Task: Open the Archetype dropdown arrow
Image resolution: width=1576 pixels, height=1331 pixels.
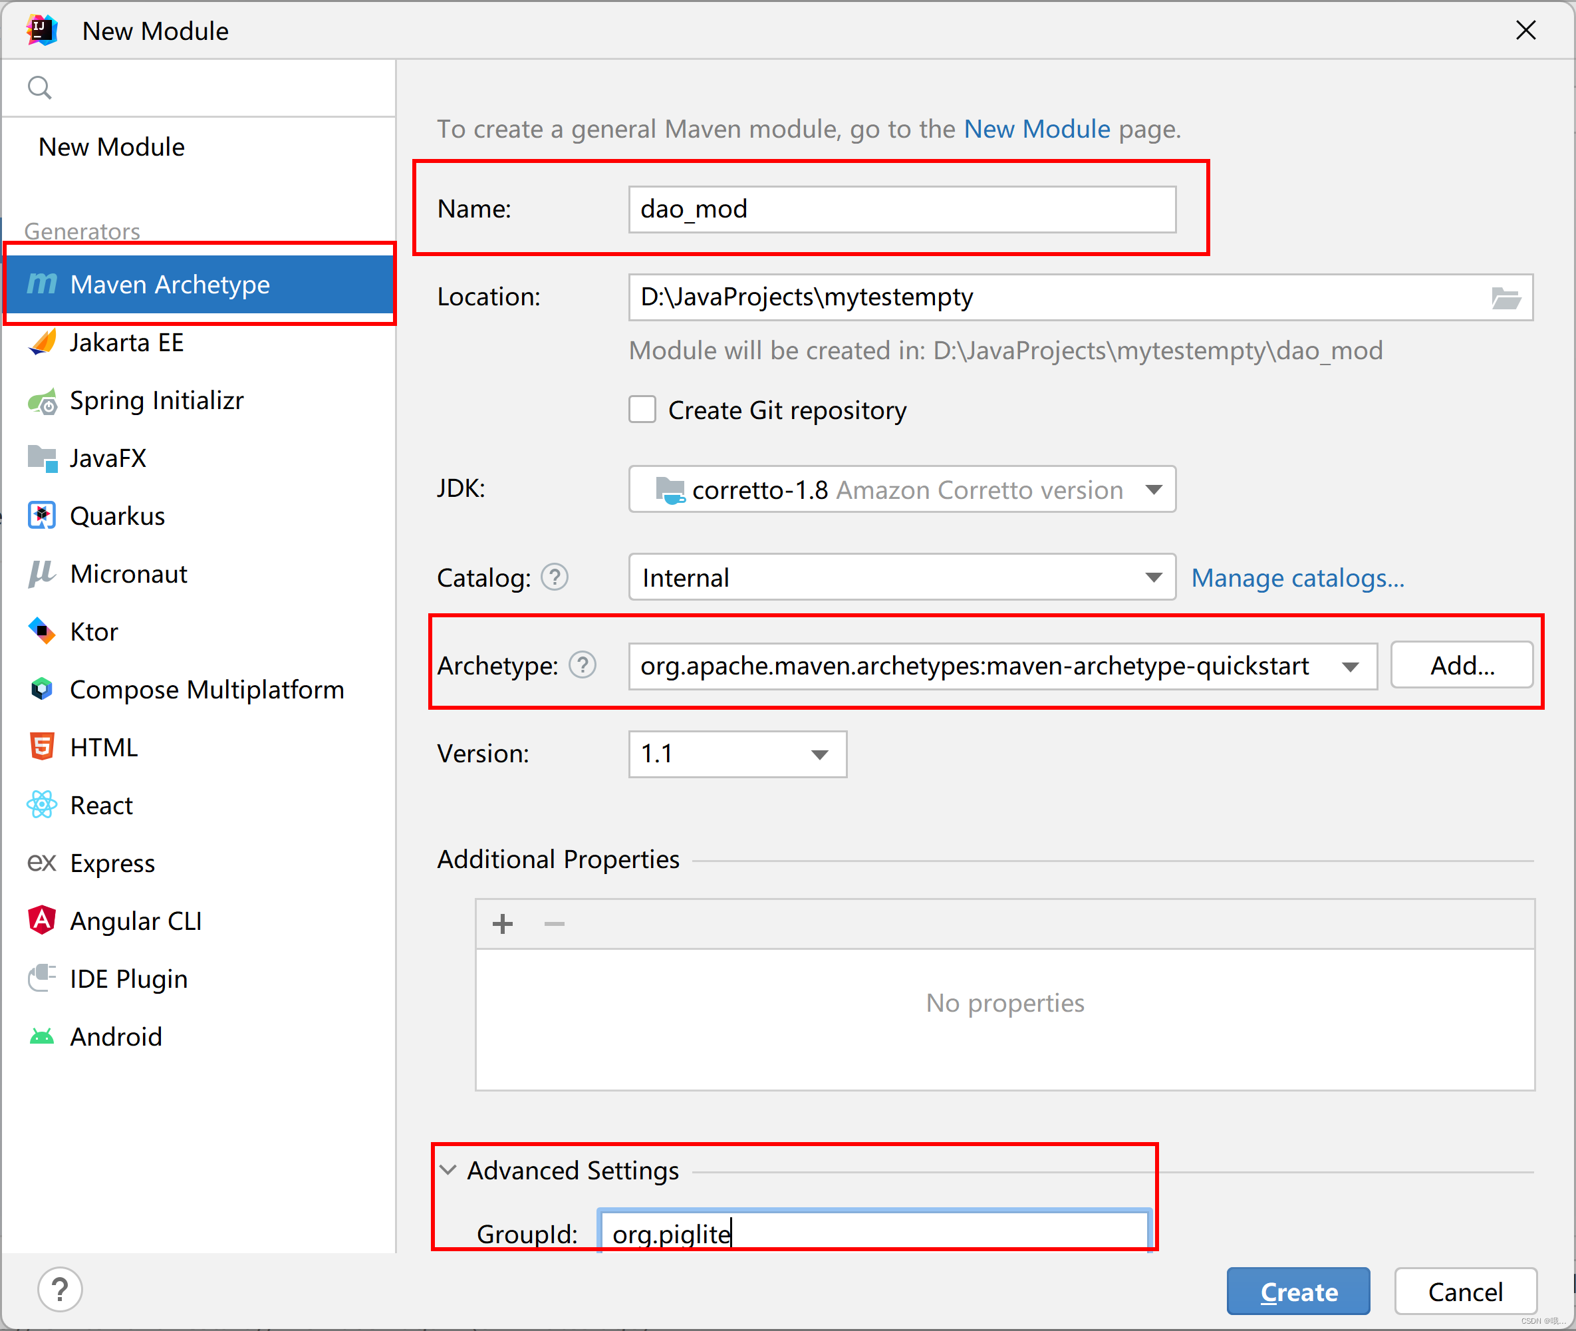Action: point(1351,666)
